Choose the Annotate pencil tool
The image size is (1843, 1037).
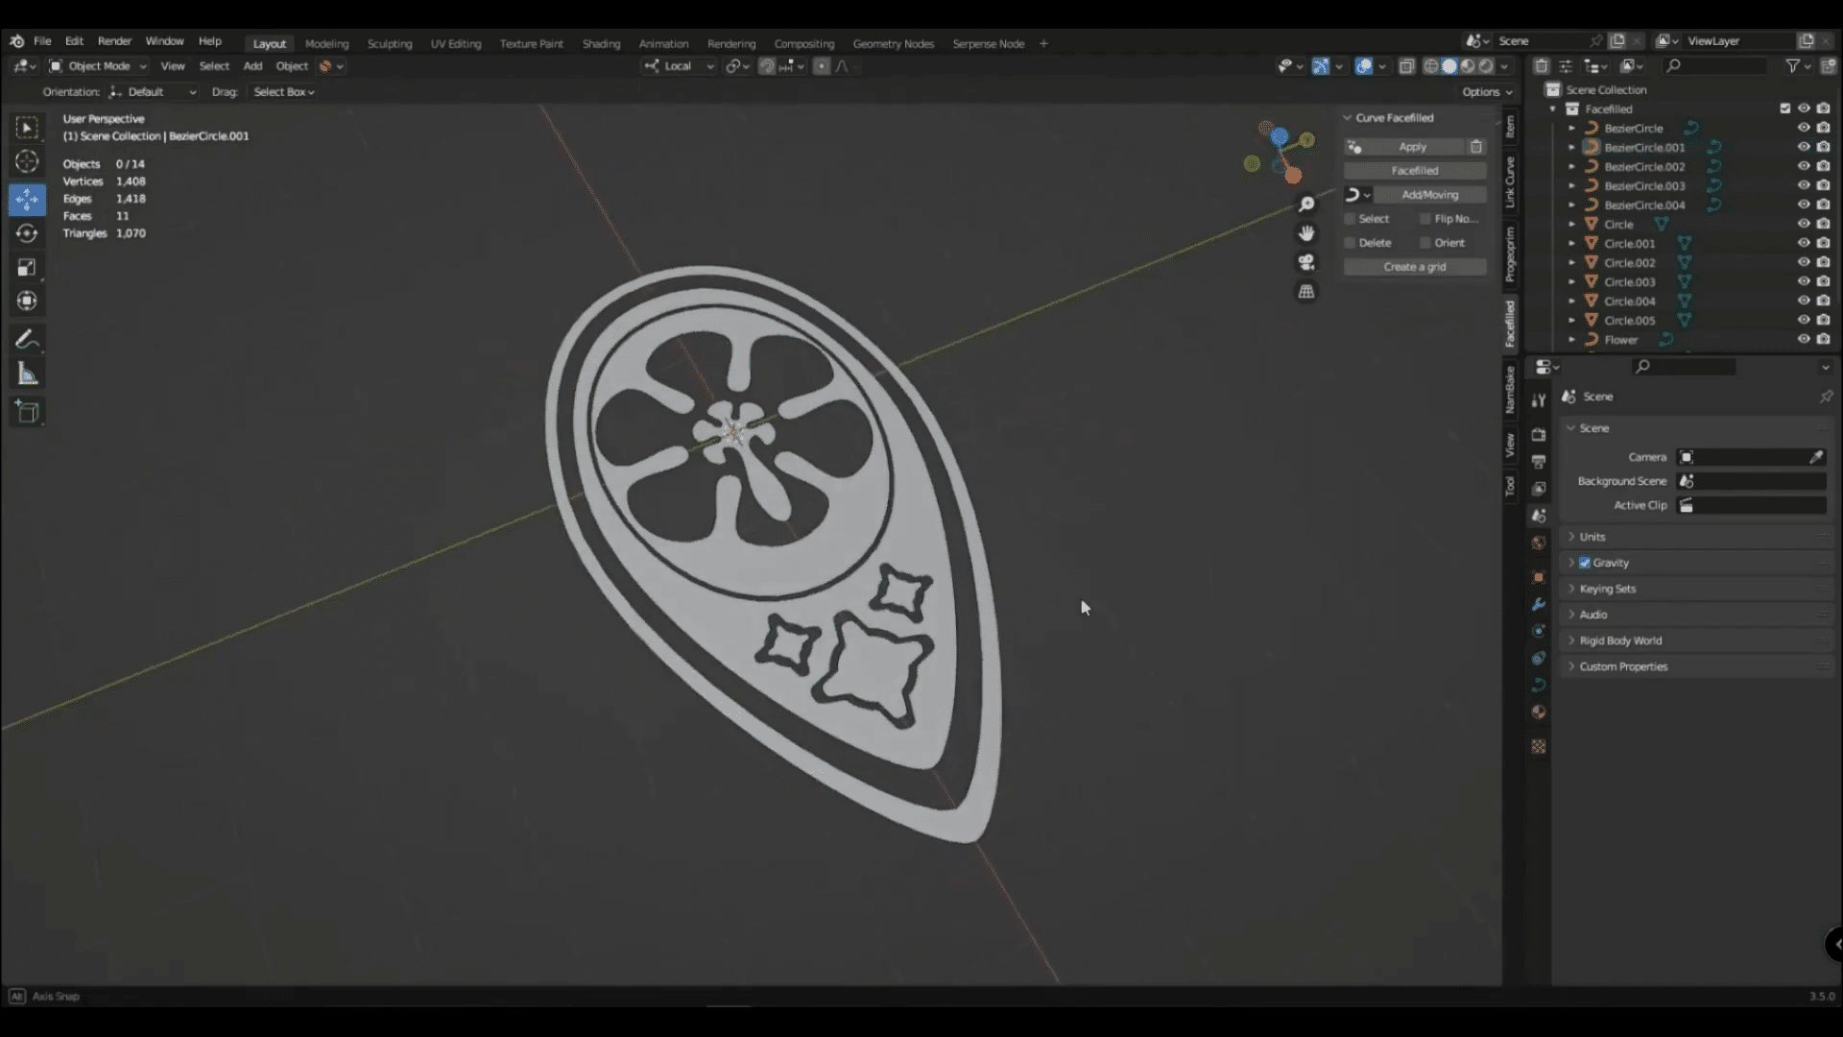27,340
